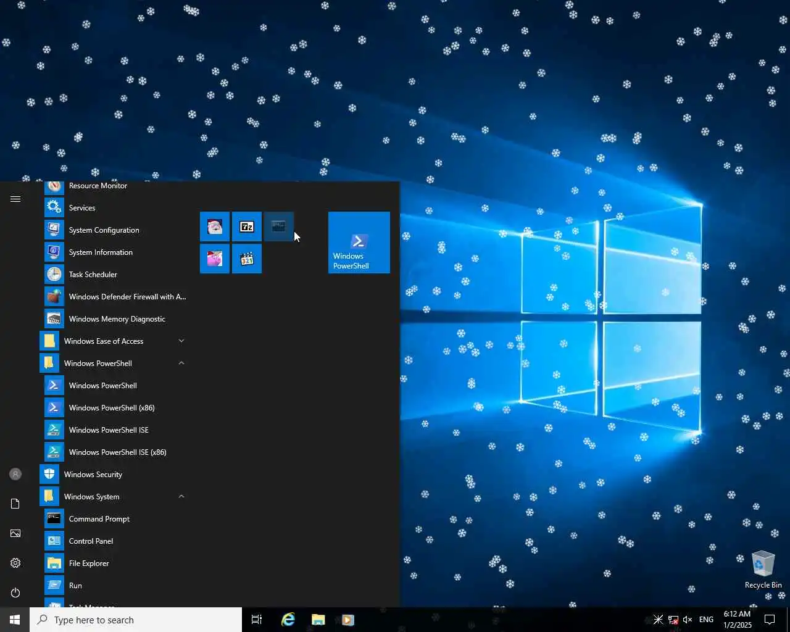Viewport: 790px width, 632px height.
Task: Open Documents from the Start rail
Action: tap(15, 504)
